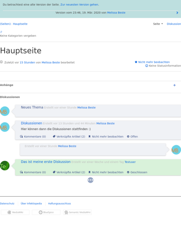Image resolution: width=181 pixels, height=242 pixels.
Task: Open Verknüpfte Artikel (2) in erste Diskussion topic
Action: coord(71,172)
